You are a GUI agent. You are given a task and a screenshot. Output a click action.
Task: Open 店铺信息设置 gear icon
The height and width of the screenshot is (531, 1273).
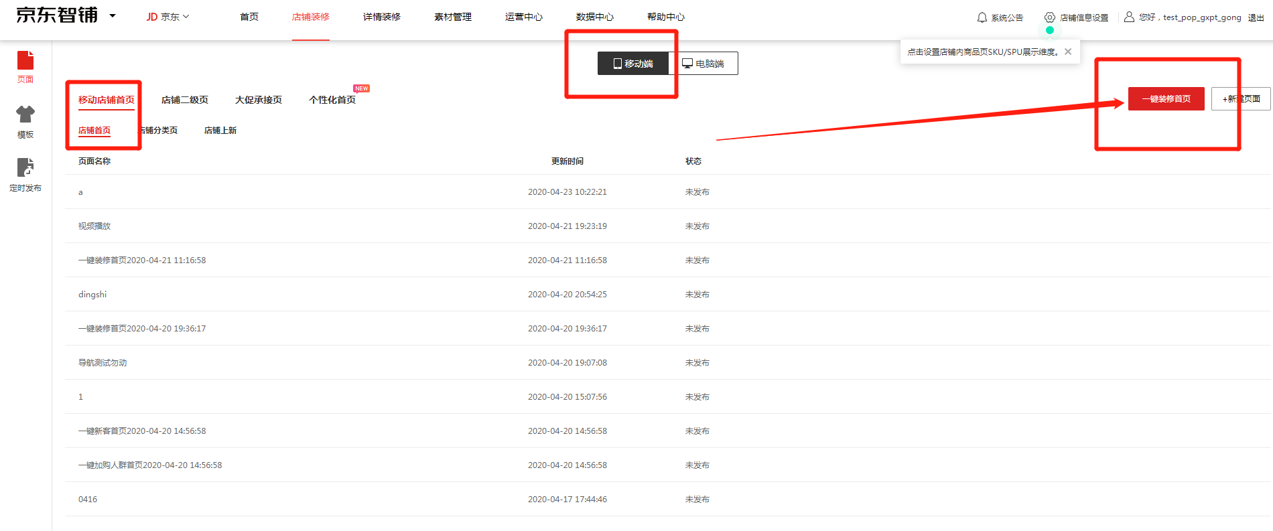click(x=1050, y=17)
